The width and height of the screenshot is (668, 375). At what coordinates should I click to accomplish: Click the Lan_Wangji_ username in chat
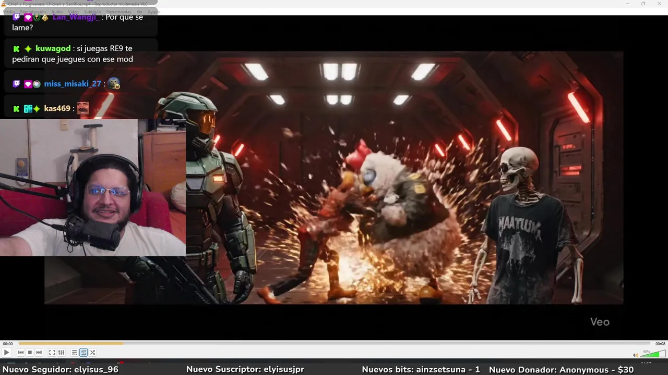click(x=75, y=17)
